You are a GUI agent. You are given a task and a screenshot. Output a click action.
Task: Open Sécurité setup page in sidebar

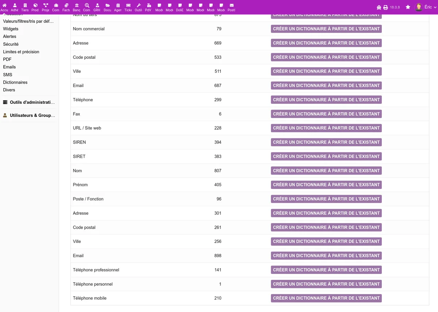[11, 44]
